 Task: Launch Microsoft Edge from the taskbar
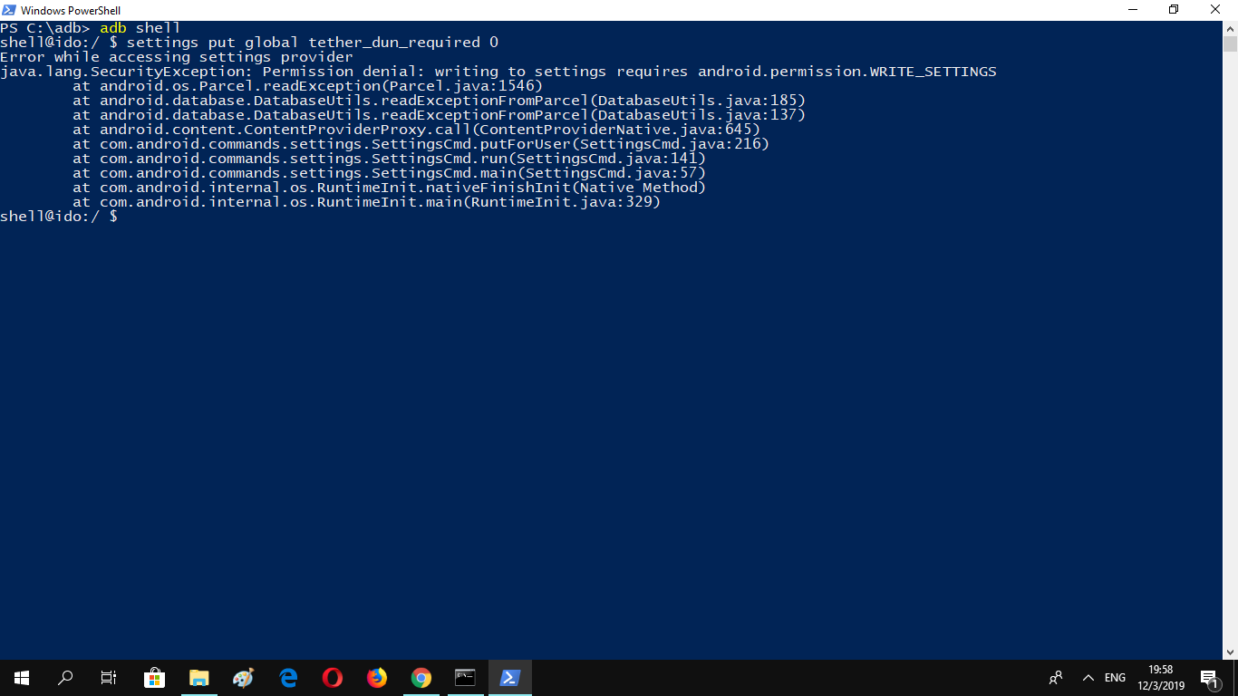pos(288,678)
